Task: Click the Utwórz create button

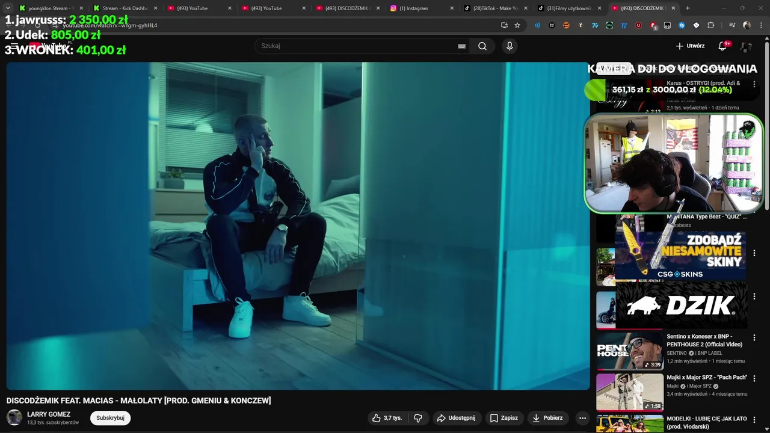Action: (x=690, y=46)
